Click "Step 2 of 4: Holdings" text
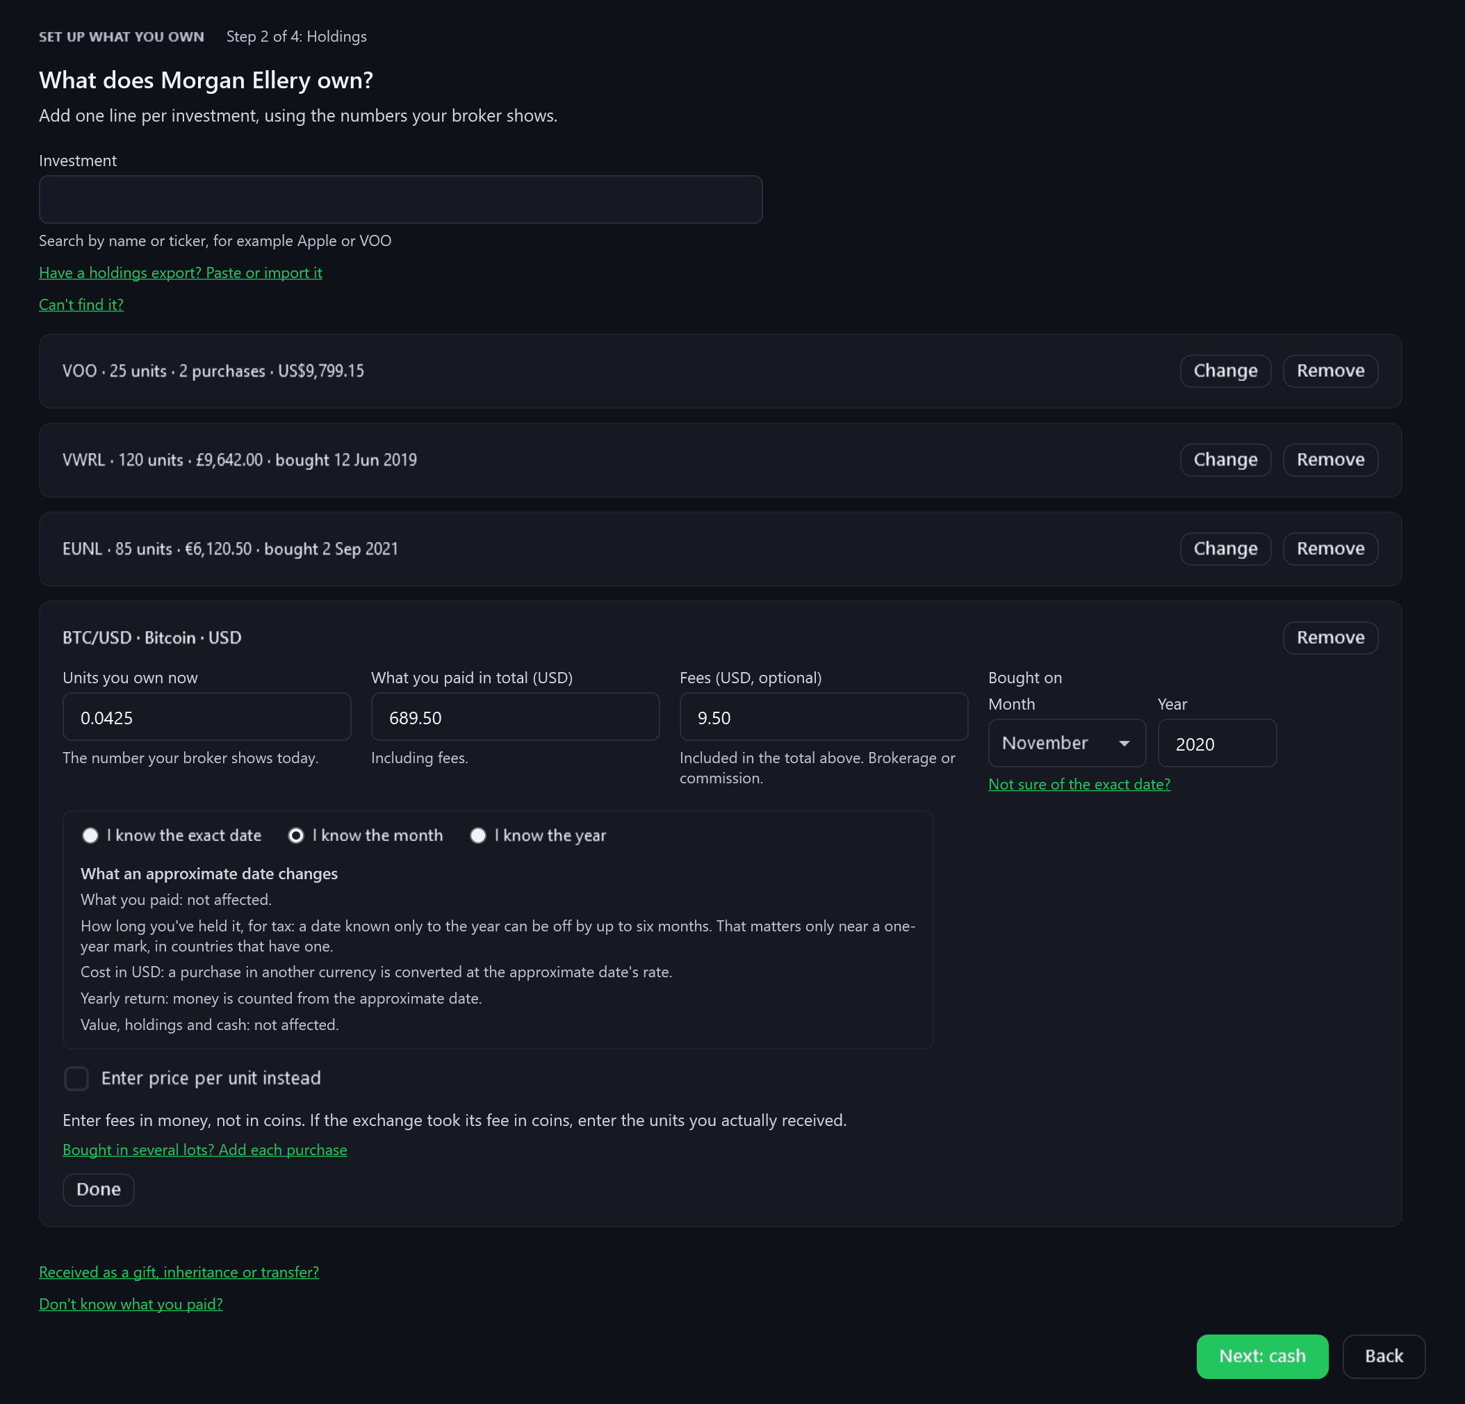 tap(296, 37)
